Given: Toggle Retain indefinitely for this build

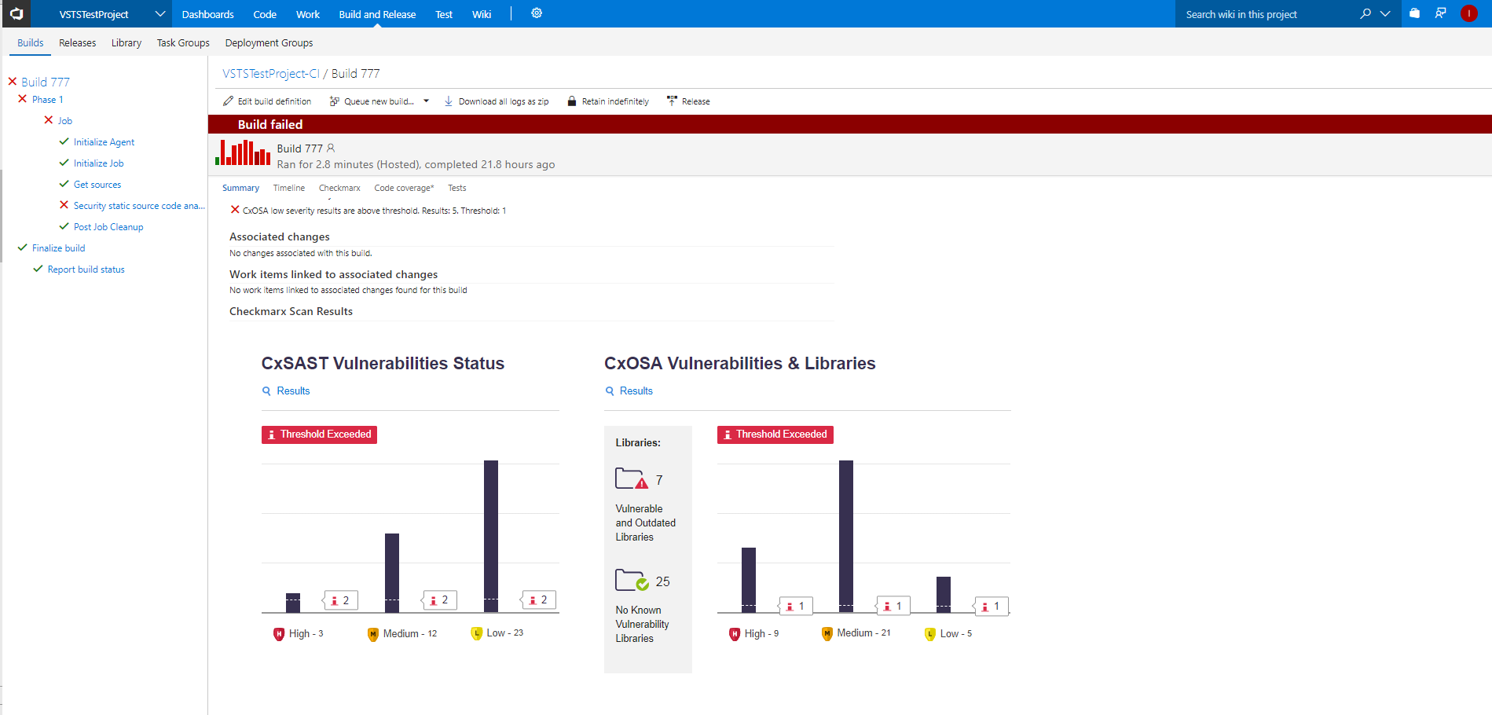Looking at the screenshot, I should pos(572,101).
